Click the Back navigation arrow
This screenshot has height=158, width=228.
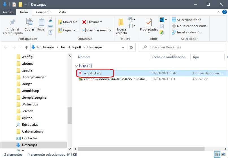(6, 47)
